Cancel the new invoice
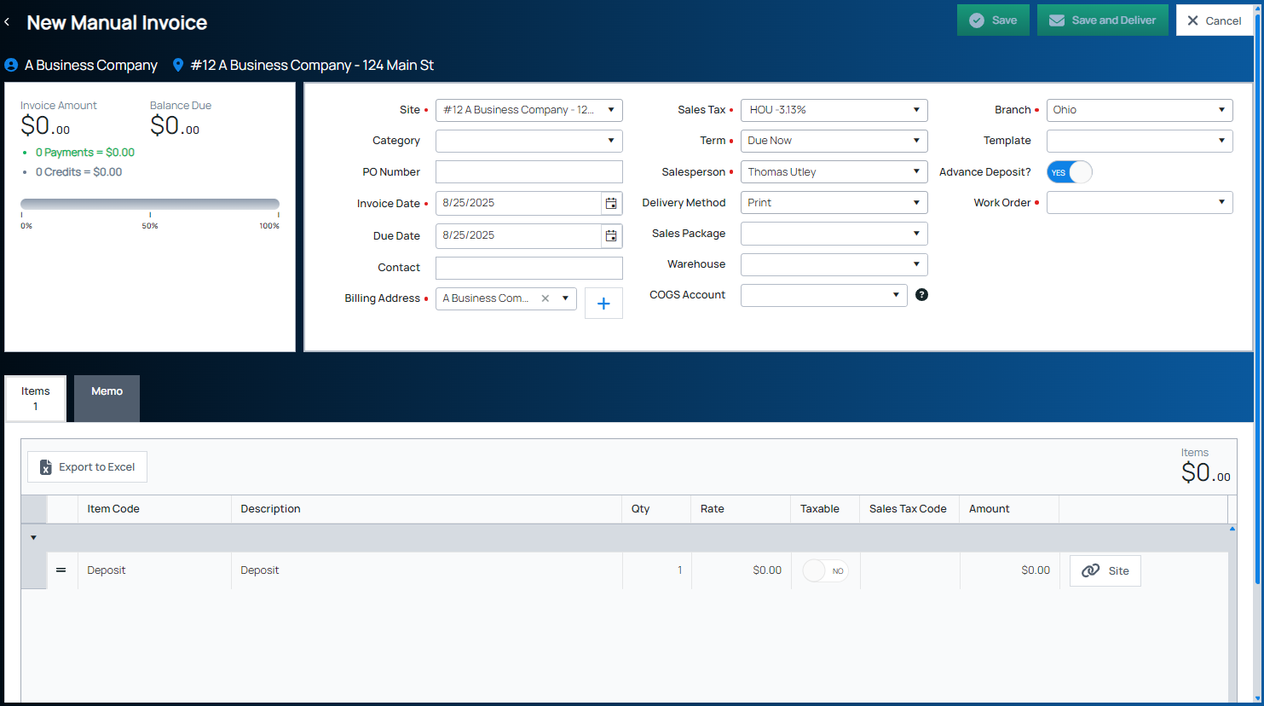1264x706 pixels. pyautogui.click(x=1215, y=20)
